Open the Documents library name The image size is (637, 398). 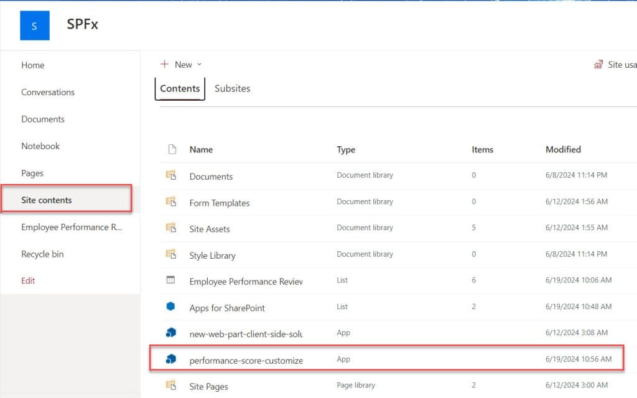point(212,177)
